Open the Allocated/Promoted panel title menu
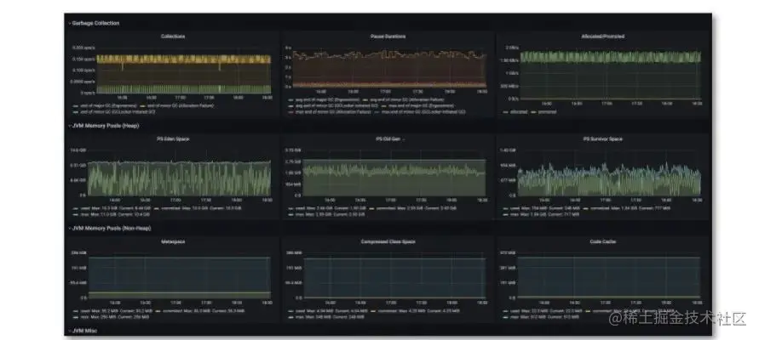 (x=602, y=37)
